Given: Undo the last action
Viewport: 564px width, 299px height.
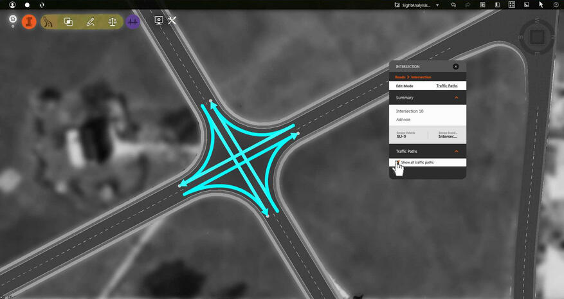Looking at the screenshot, I should pyautogui.click(x=453, y=5).
